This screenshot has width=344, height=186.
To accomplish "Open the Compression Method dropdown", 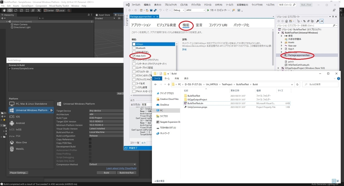I will tap(112, 164).
